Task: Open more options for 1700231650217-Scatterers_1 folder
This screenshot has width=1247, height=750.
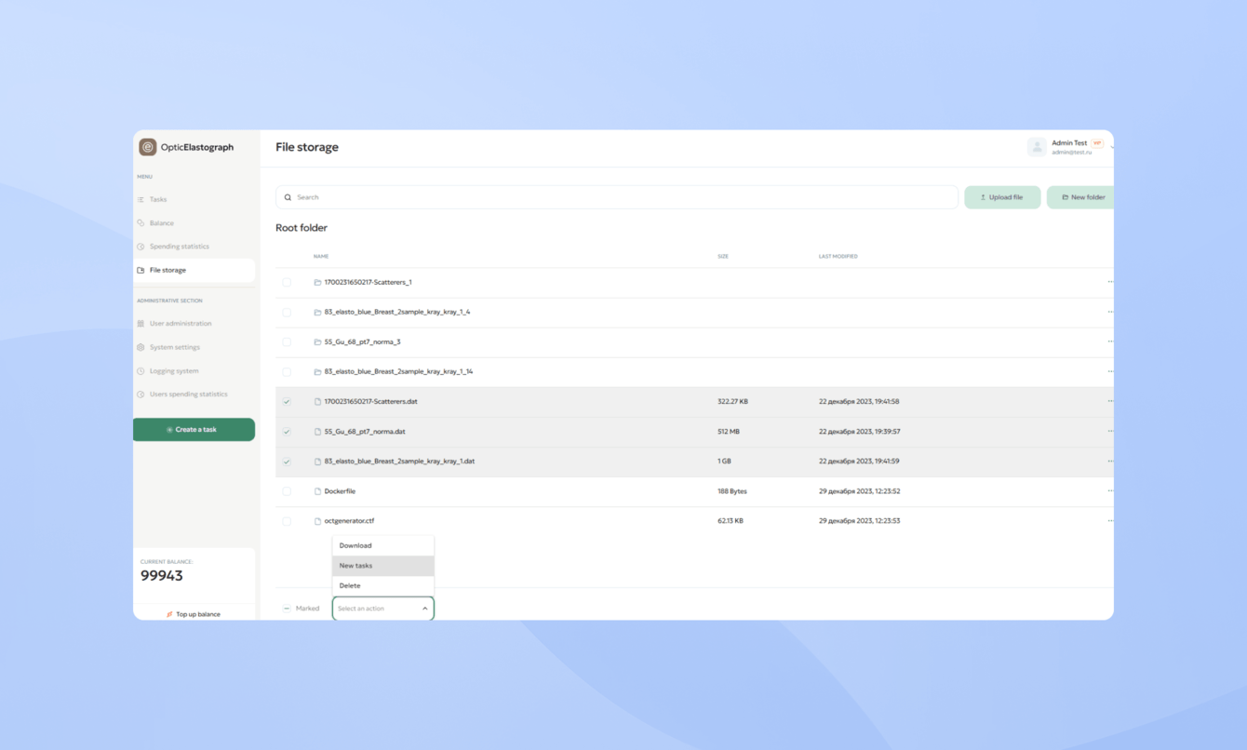Action: pos(1110,282)
